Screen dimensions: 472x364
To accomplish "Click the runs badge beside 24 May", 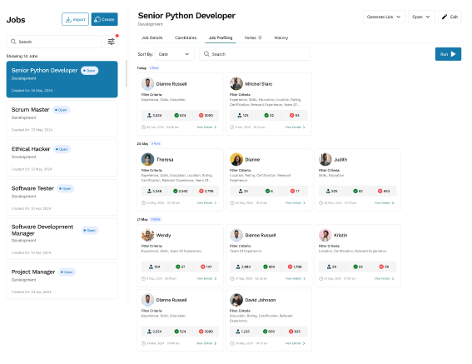I will (x=156, y=144).
